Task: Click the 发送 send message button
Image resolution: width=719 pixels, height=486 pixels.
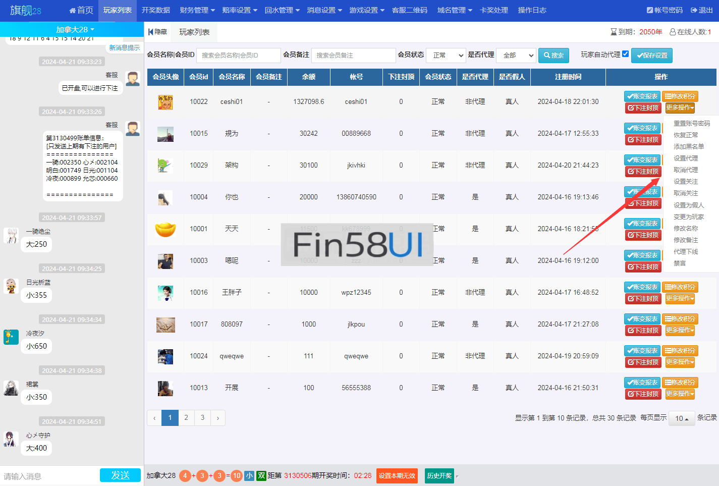Action: [x=120, y=475]
